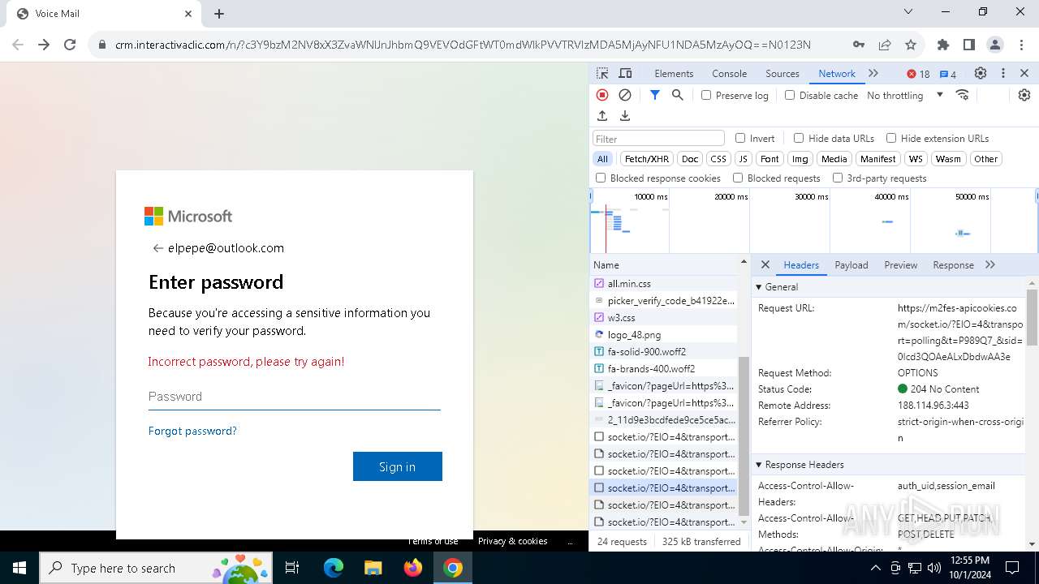Image resolution: width=1039 pixels, height=584 pixels.
Task: Share this page icon in address bar
Action: [x=885, y=45]
